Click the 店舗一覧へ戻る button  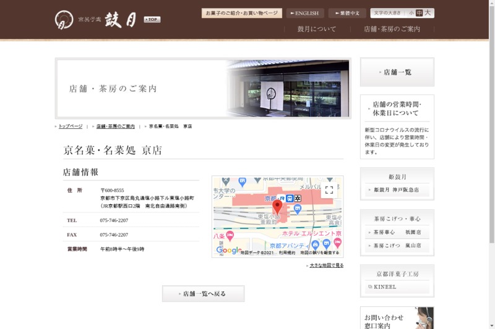(x=203, y=294)
